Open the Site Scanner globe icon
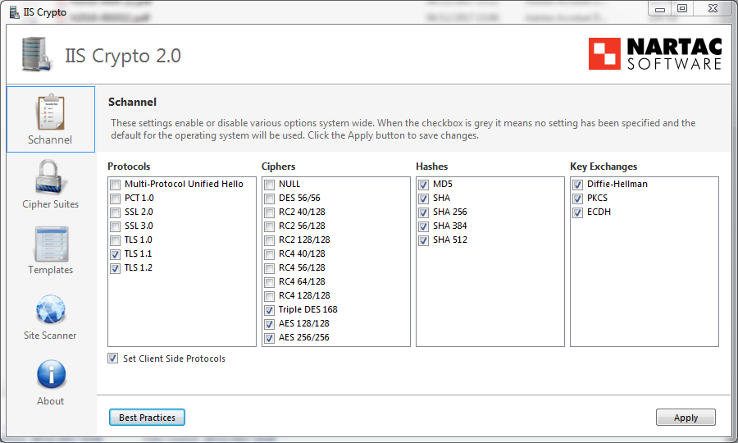The height and width of the screenshot is (443, 738). 51,309
